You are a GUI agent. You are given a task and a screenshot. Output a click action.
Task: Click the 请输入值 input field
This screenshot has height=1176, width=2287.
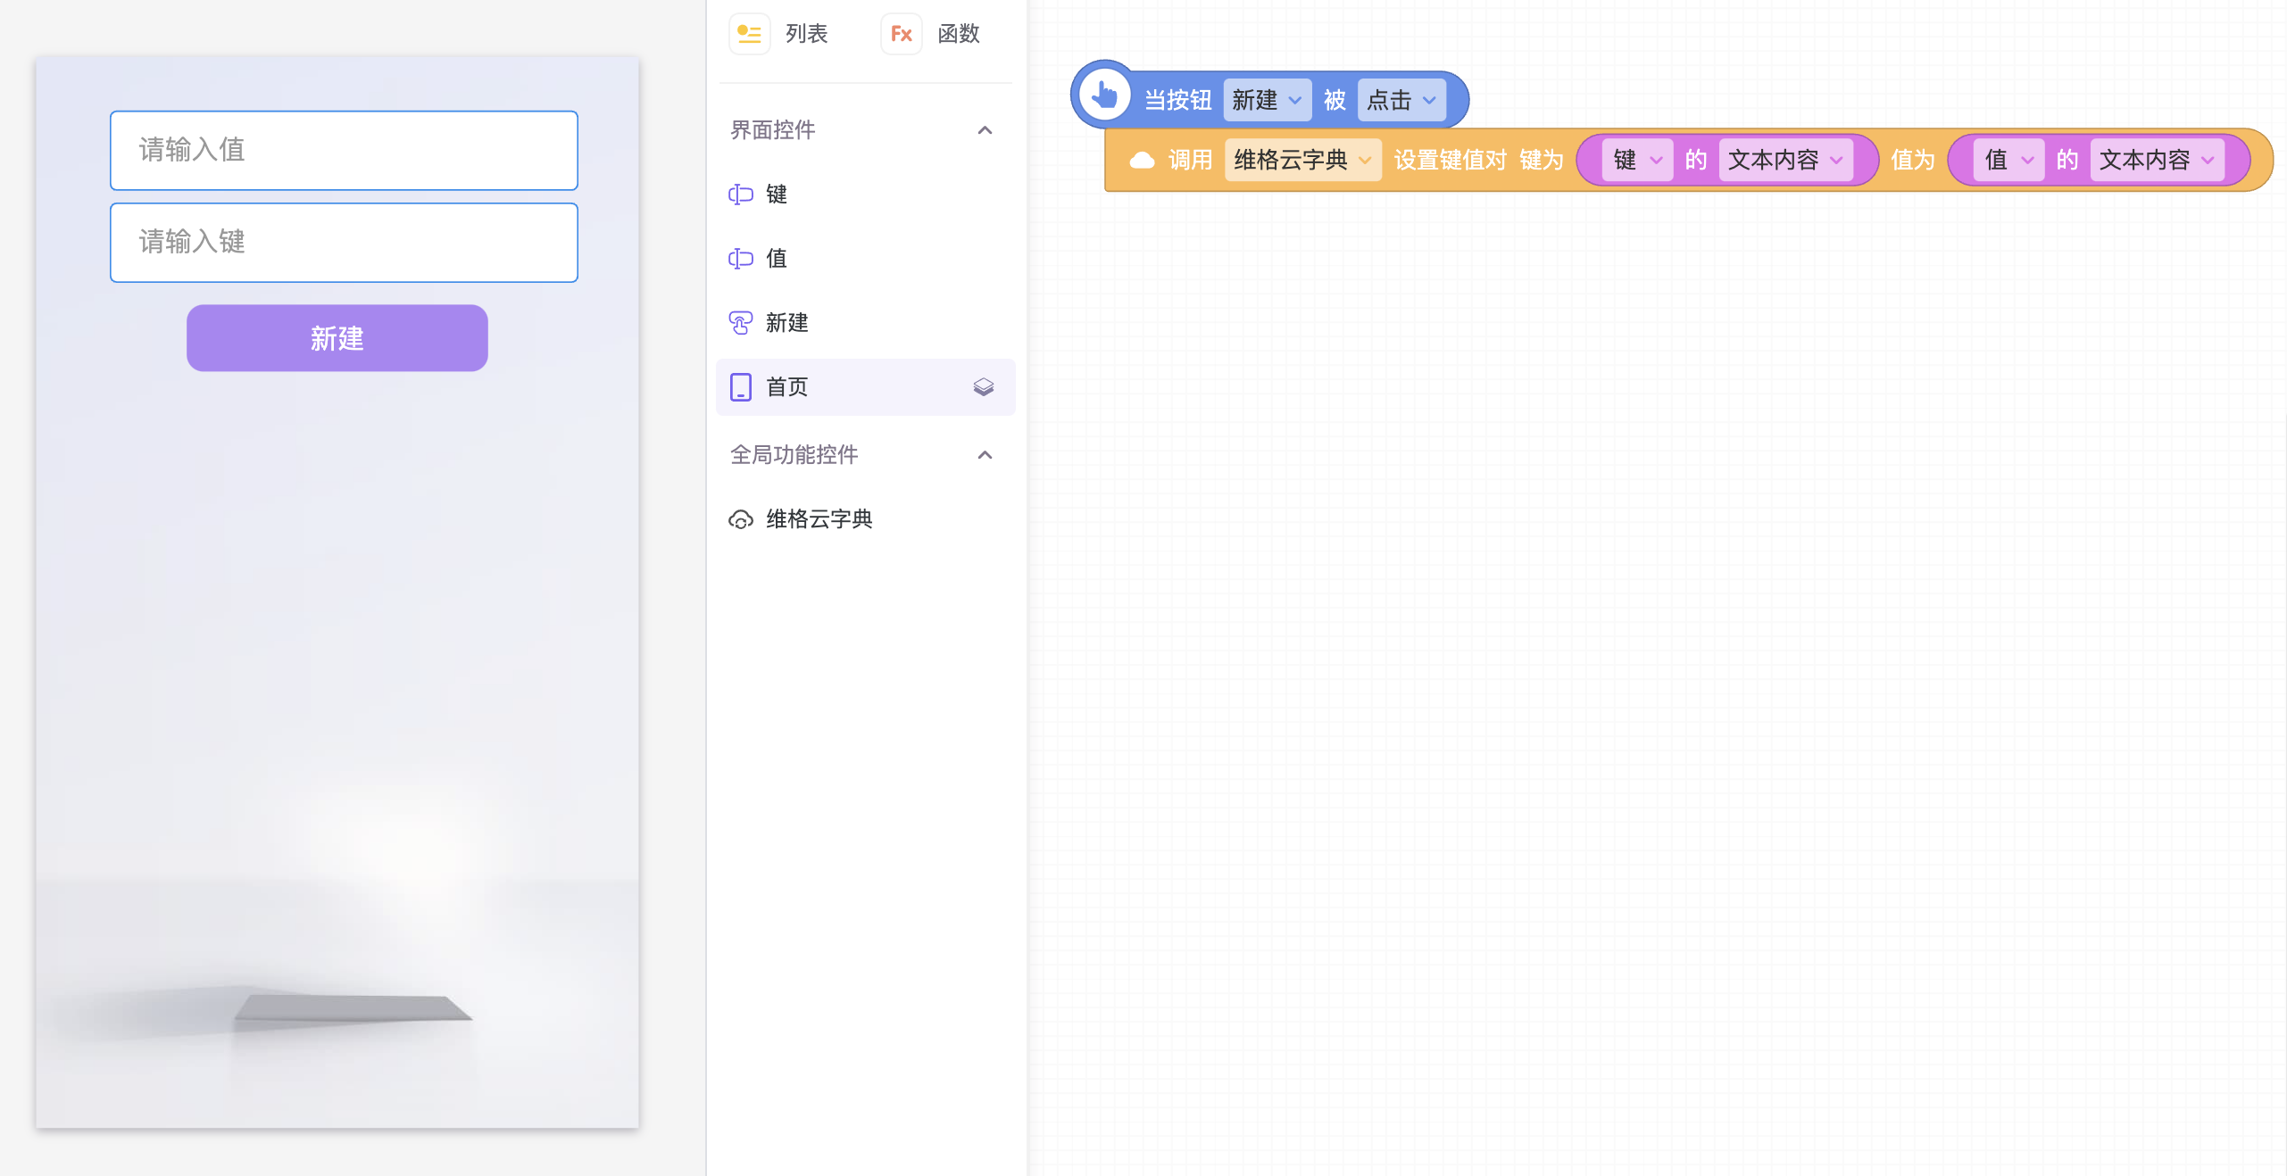(344, 150)
